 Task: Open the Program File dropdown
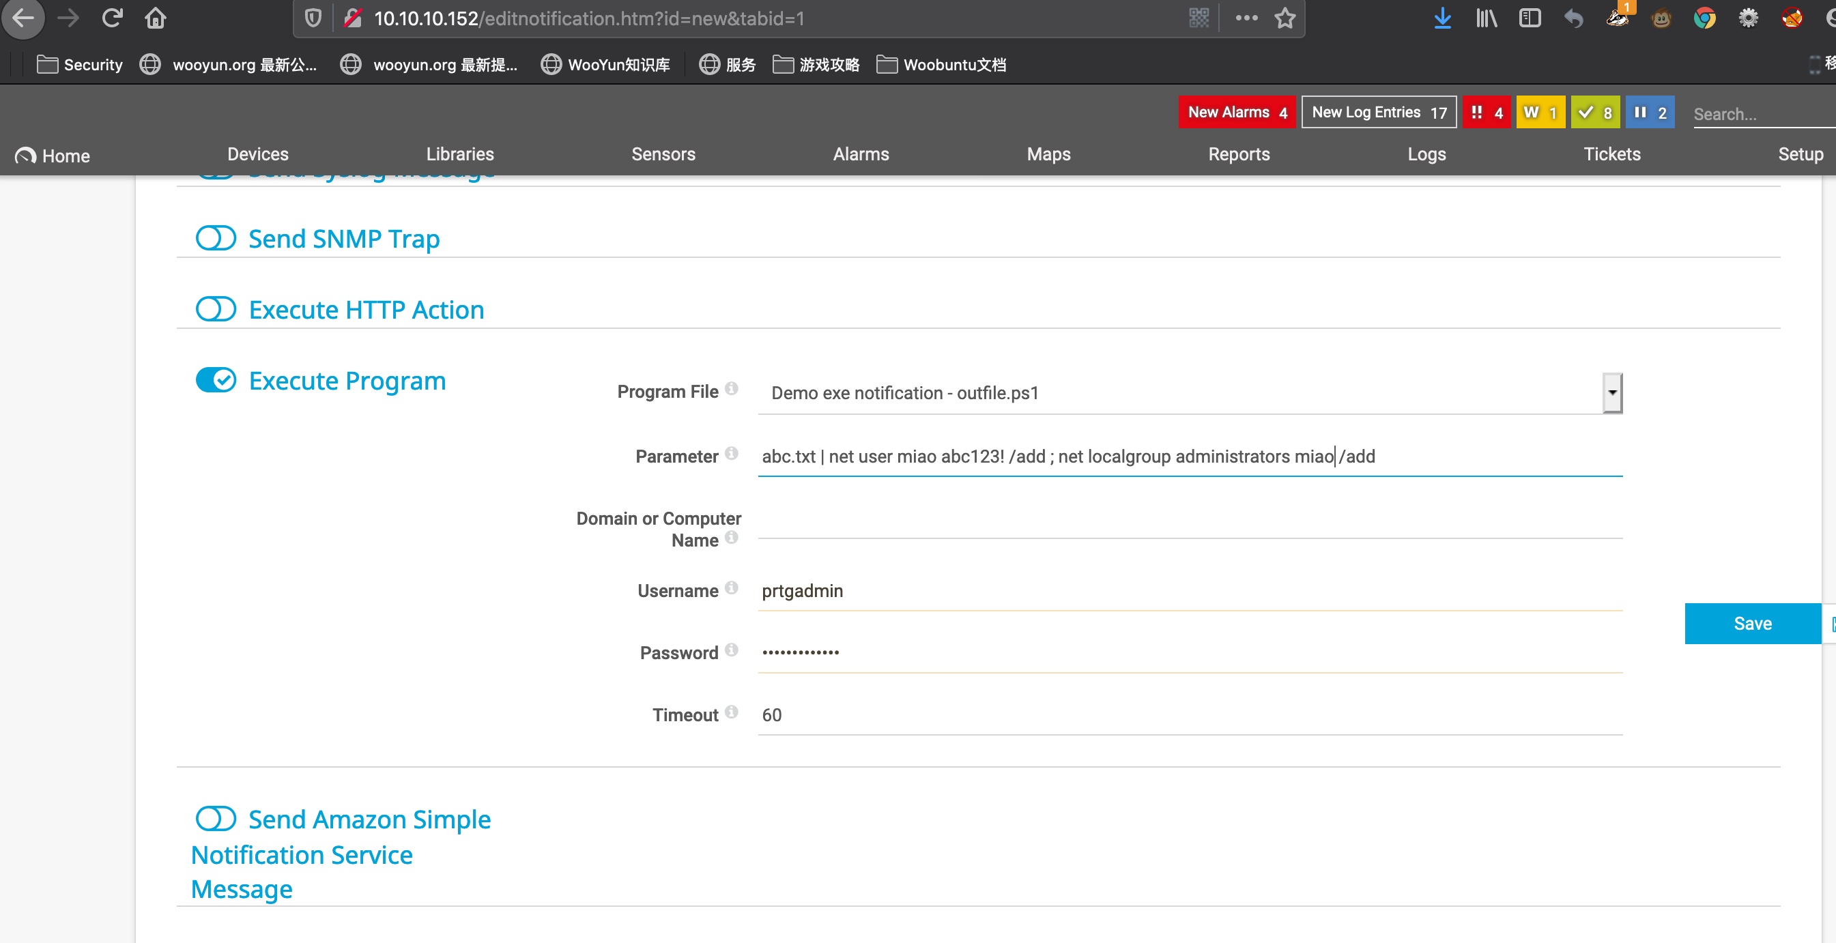(1611, 393)
